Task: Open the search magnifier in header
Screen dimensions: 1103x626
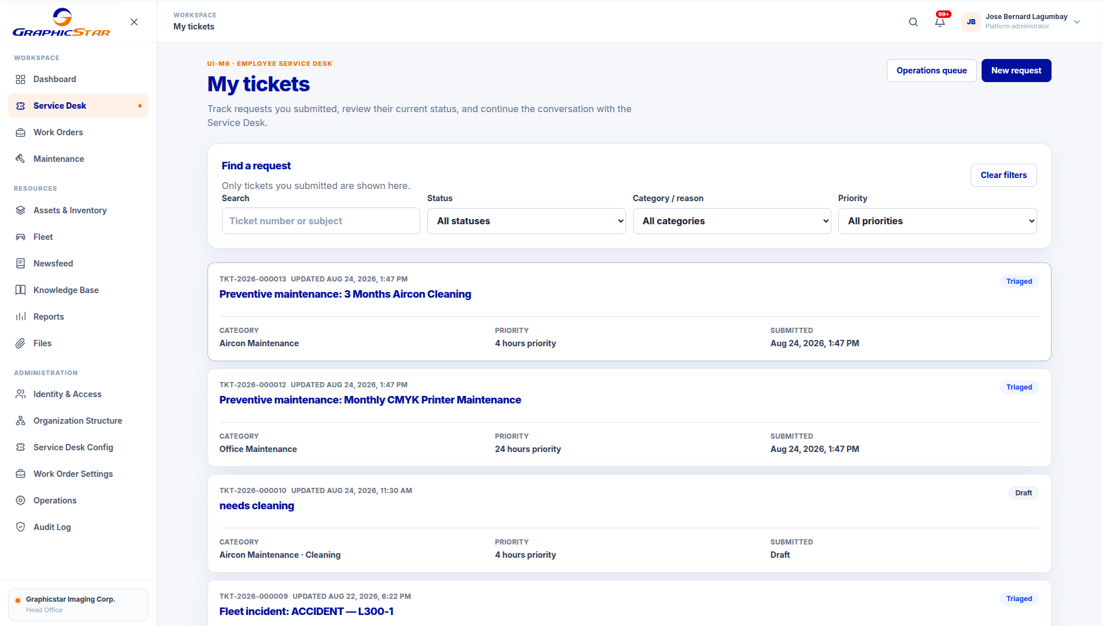Action: coord(913,22)
